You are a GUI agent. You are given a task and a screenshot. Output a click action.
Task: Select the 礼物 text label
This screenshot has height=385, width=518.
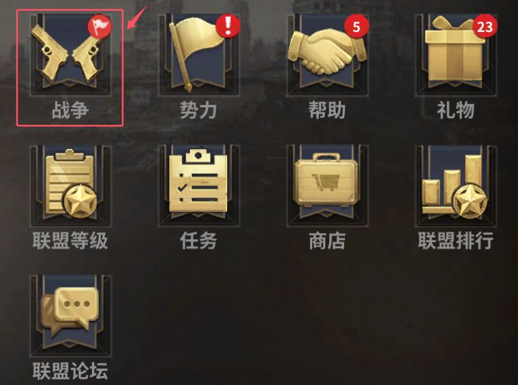(x=455, y=110)
